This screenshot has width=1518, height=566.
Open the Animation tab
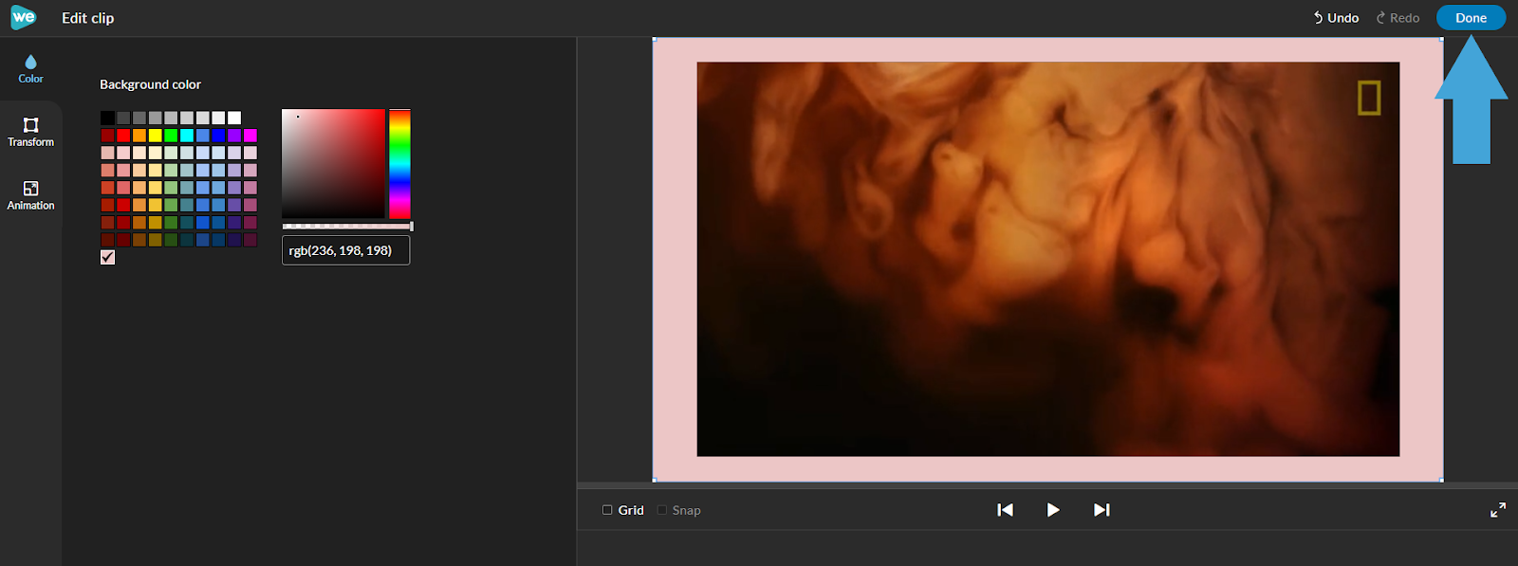(x=30, y=195)
